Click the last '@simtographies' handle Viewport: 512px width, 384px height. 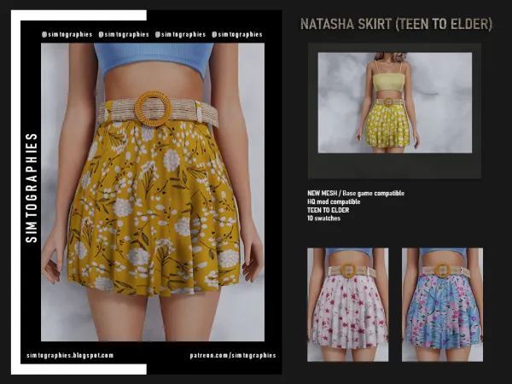pyautogui.click(x=237, y=34)
